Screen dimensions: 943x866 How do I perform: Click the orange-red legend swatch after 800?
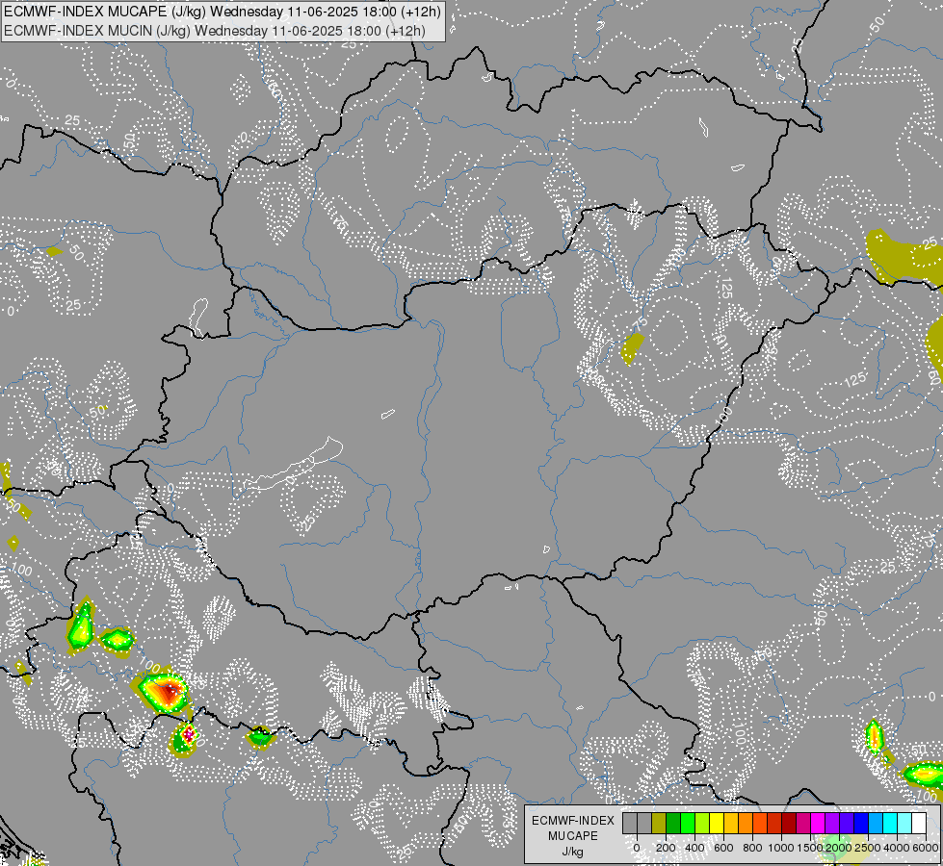[x=760, y=823]
